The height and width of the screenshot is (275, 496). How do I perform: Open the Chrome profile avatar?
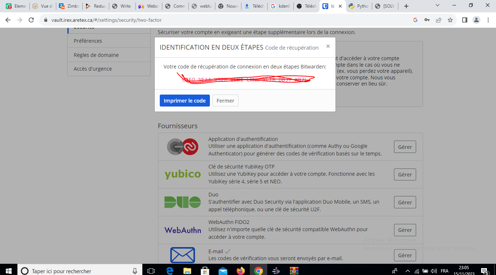coord(476,20)
